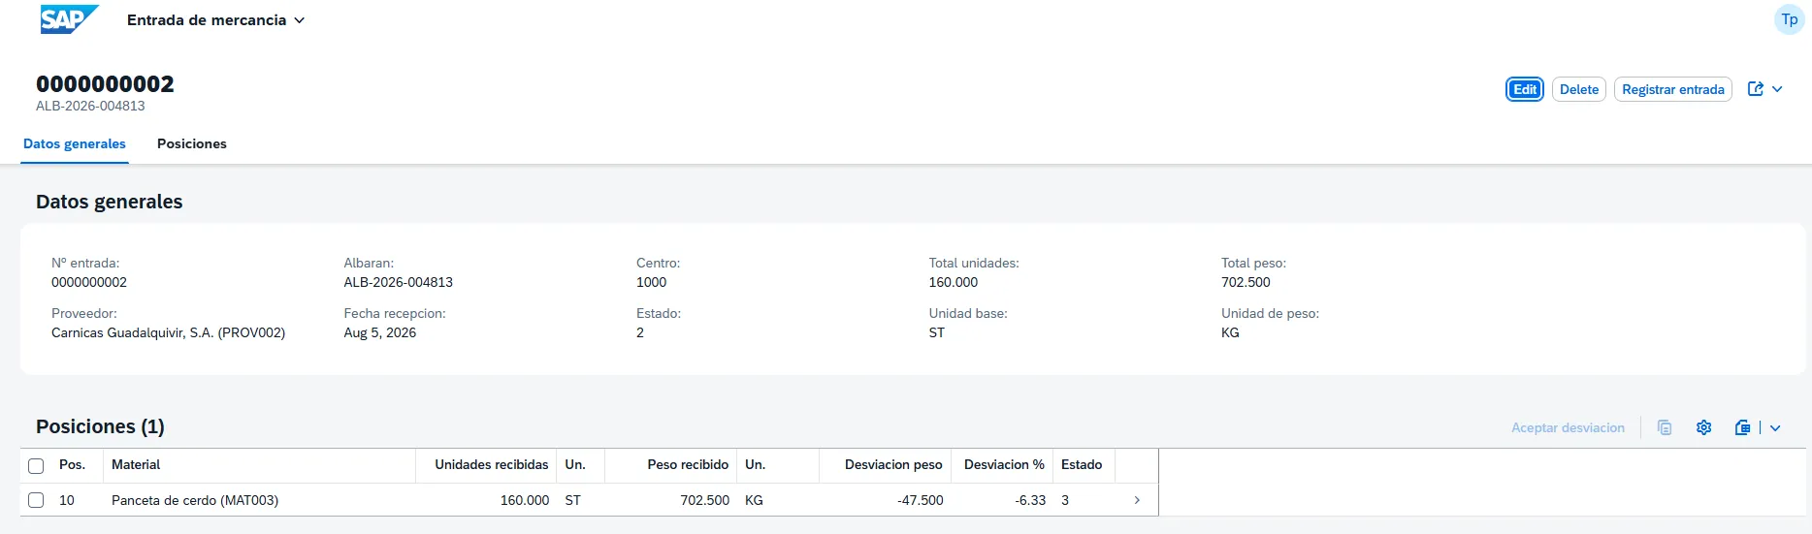Open the Tp user avatar menu
Image resolution: width=1812 pixels, height=534 pixels.
1789,19
